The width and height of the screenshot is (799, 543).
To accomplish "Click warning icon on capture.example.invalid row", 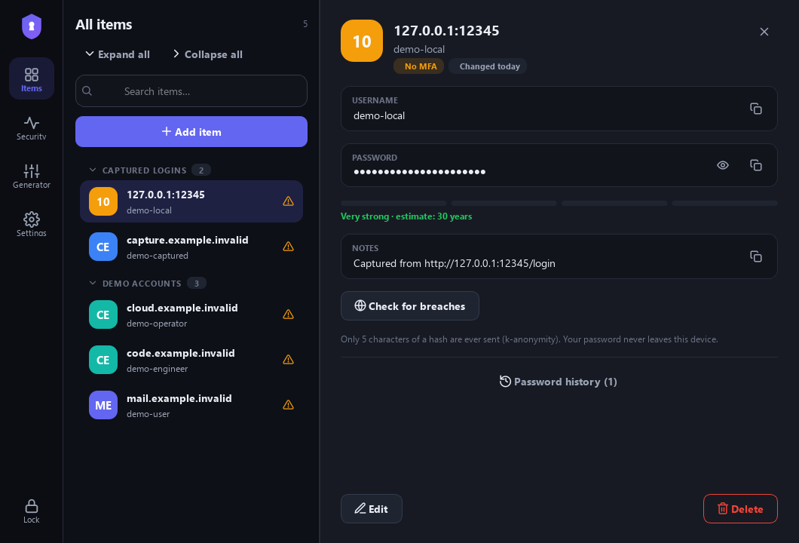I will coord(289,247).
